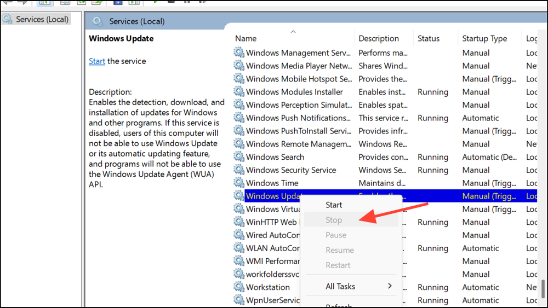Click Running status of Windows Modules Installer
This screenshot has width=548, height=308.
coord(433,92)
